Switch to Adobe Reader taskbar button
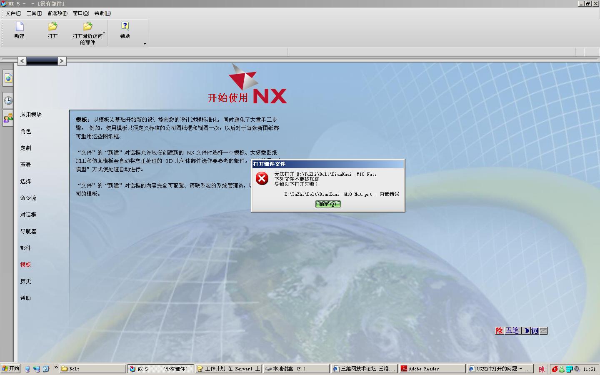The image size is (600, 375). click(432, 369)
